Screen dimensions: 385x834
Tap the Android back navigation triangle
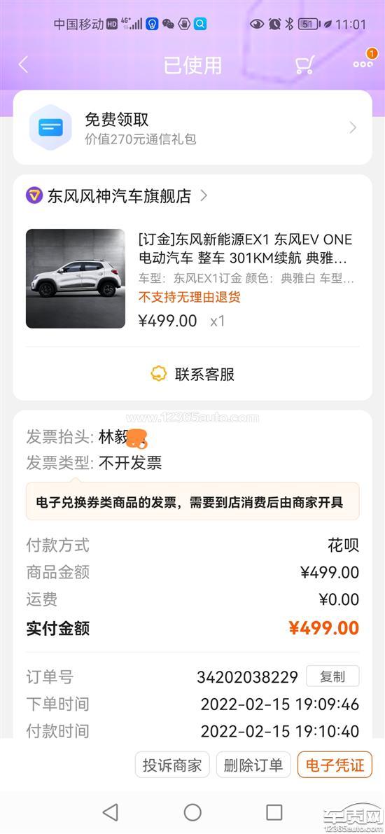pos(110,812)
